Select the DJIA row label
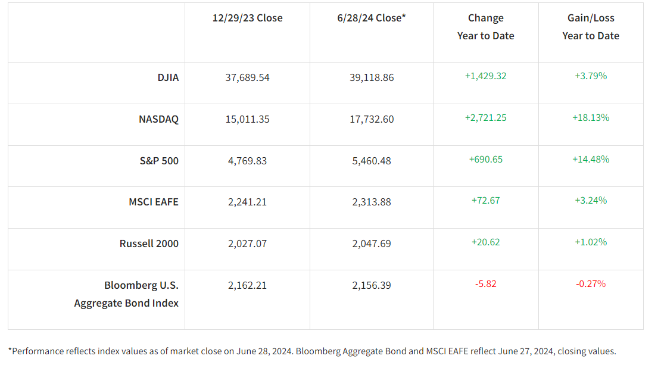 [168, 77]
